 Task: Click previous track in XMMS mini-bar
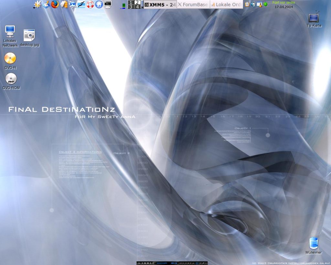click(180, 263)
